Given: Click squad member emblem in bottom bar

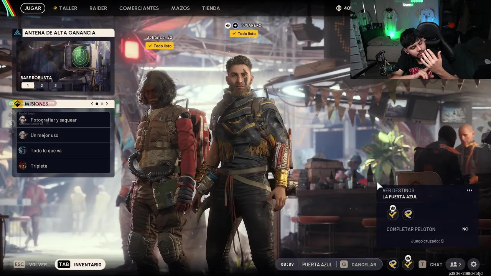Looking at the screenshot, I should point(392,264).
